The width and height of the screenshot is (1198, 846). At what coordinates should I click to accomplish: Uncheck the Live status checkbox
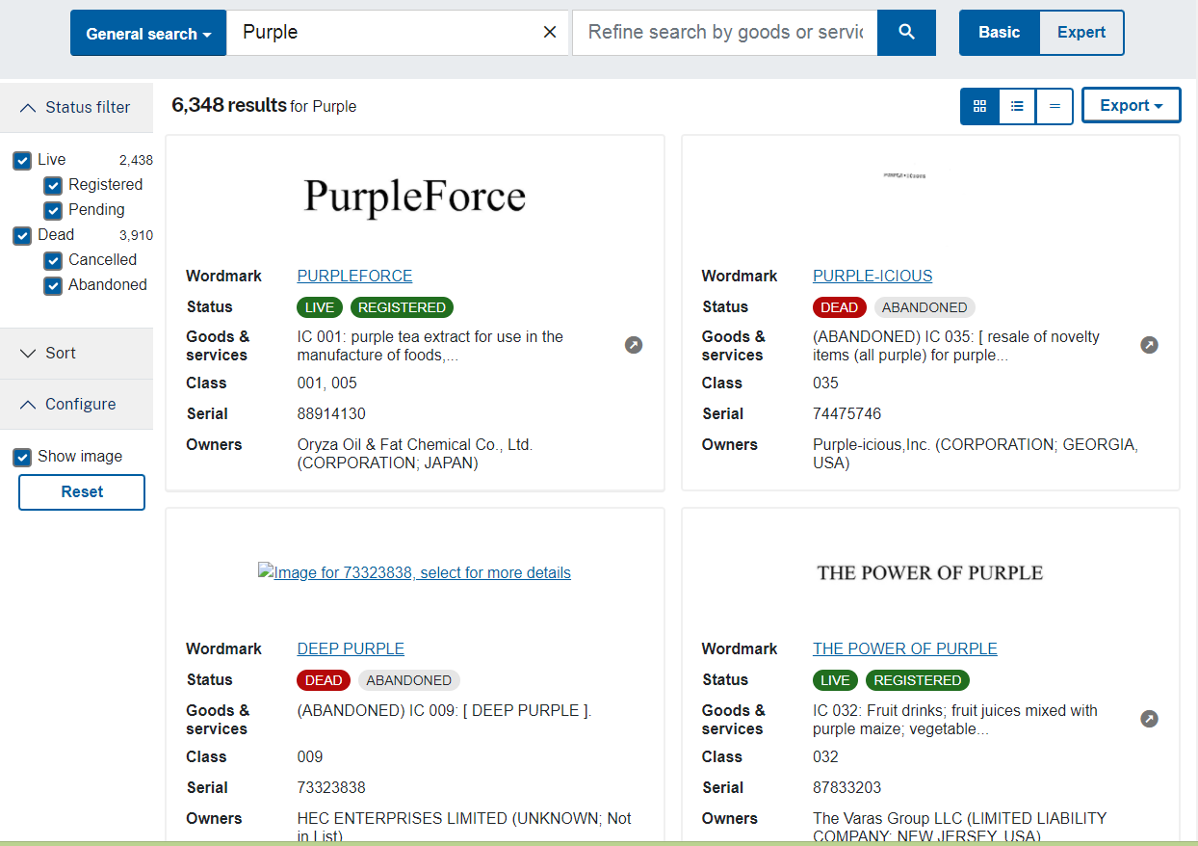22,161
